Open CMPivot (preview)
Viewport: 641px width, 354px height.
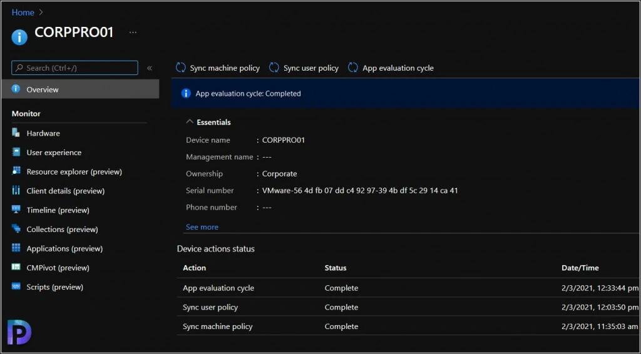tap(58, 268)
